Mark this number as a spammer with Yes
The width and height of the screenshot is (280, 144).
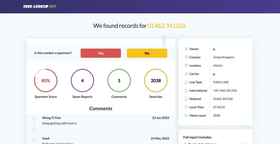coord(101,53)
